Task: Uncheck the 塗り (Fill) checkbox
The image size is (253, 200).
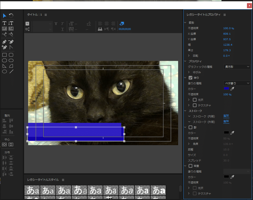Action: click(191, 78)
